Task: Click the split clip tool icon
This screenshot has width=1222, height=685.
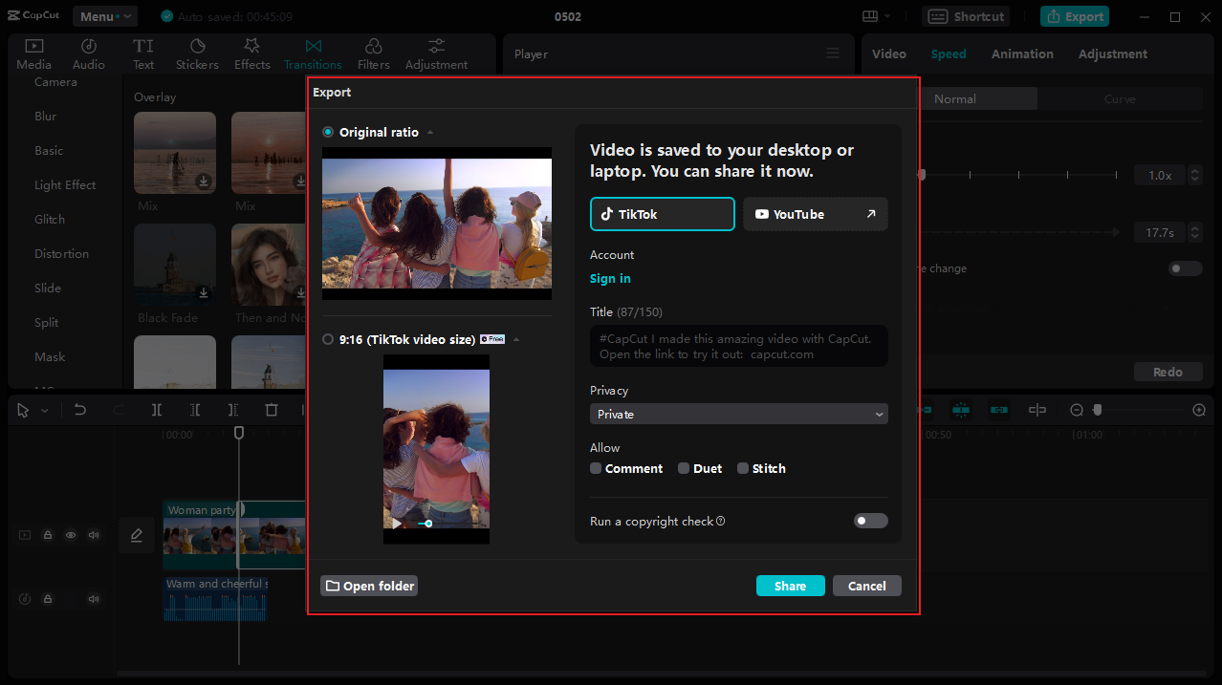Action: 157,410
